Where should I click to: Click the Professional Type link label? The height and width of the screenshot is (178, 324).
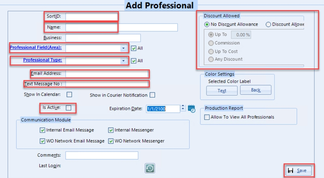(x=42, y=60)
